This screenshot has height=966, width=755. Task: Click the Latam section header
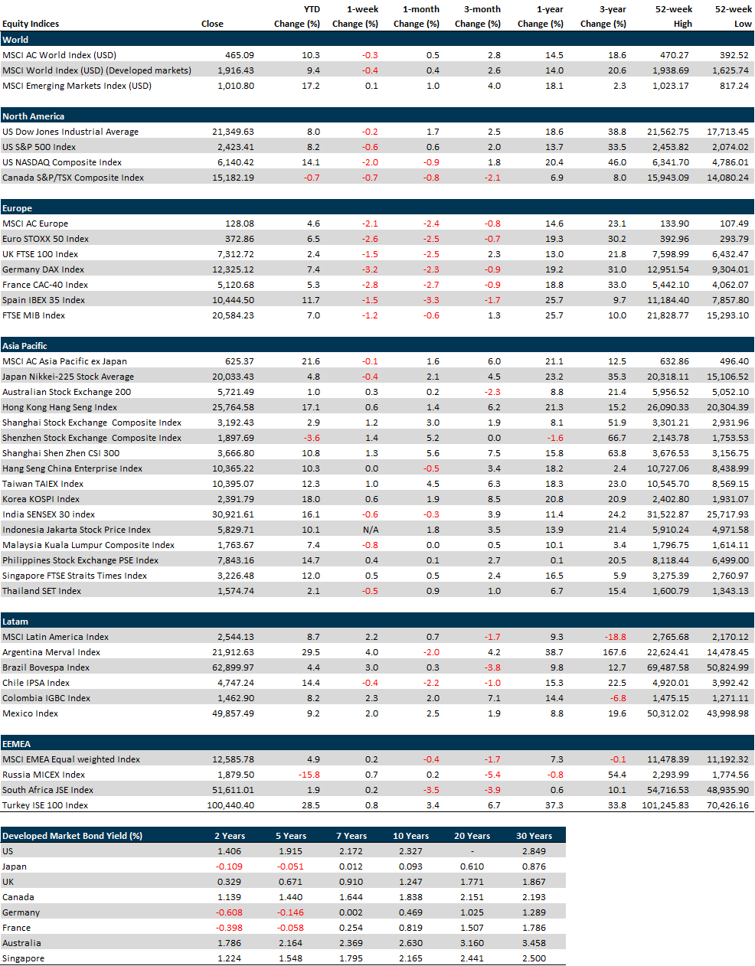pos(15,622)
